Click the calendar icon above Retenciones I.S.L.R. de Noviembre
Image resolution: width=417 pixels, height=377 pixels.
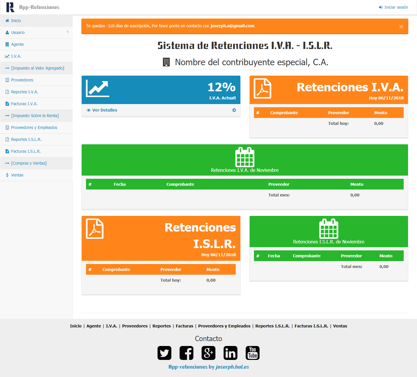328,229
